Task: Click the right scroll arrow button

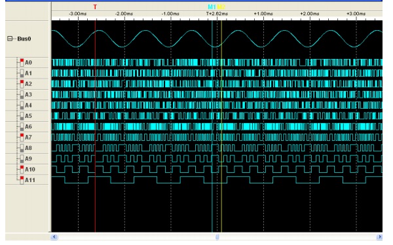Action: 379,236
